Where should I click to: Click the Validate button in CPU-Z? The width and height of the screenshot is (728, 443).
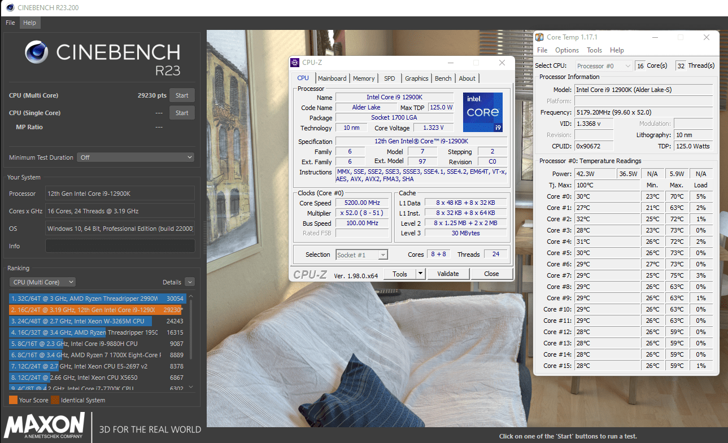[448, 274]
